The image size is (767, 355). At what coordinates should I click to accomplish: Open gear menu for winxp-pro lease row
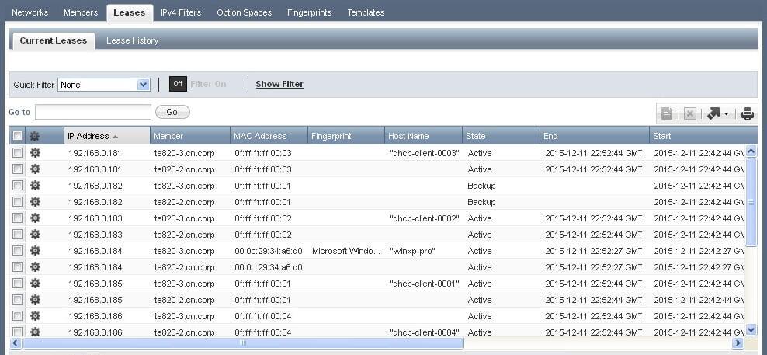tap(35, 251)
